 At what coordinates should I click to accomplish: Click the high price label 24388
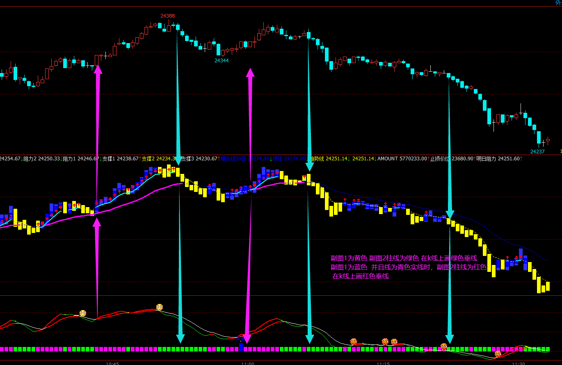(x=167, y=16)
